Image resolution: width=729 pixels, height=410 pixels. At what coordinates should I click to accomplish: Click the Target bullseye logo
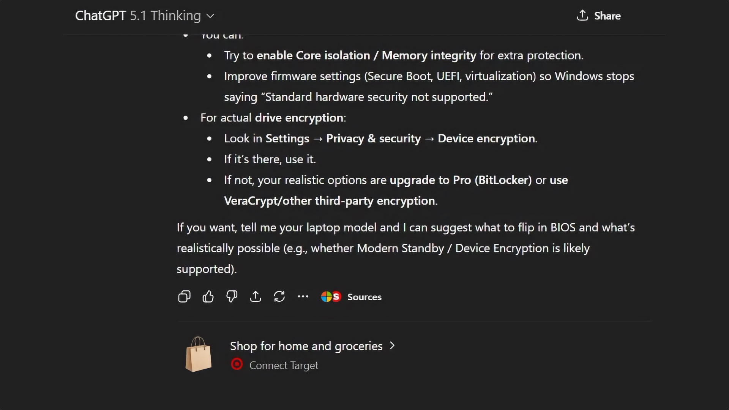pyautogui.click(x=237, y=364)
